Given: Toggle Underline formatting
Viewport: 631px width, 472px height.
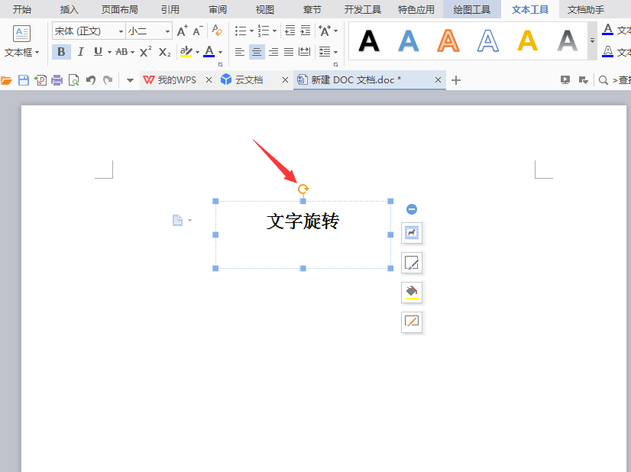Looking at the screenshot, I should 98,52.
